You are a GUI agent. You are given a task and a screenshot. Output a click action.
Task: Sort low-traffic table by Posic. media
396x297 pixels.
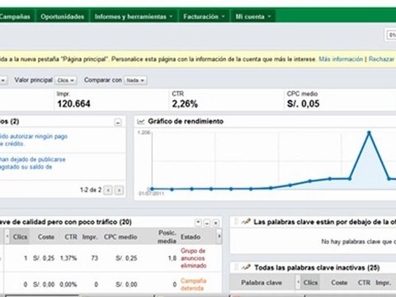167,237
